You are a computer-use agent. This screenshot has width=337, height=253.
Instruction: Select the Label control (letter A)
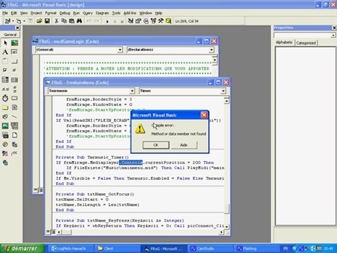click(5, 52)
